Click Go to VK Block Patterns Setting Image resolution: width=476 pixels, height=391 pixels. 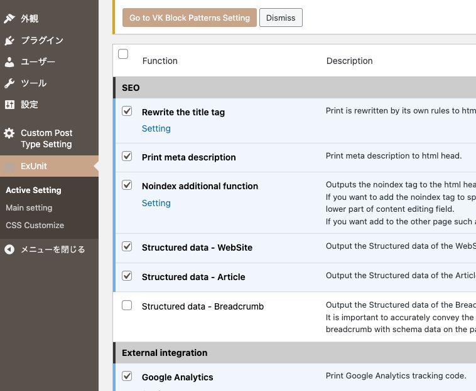pyautogui.click(x=190, y=18)
